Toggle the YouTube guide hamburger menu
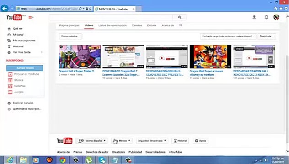This screenshot has width=289, height=164. pos(31,17)
